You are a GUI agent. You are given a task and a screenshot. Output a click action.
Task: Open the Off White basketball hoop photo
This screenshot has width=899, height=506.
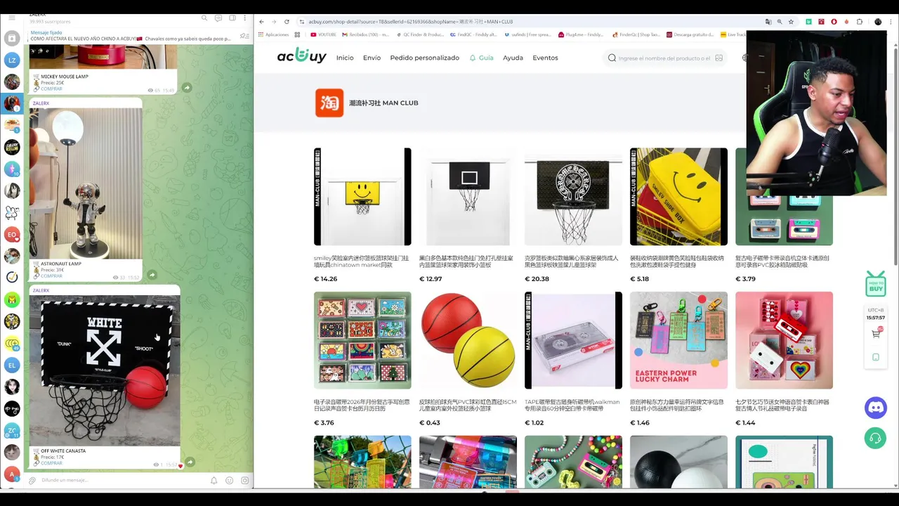[105, 370]
